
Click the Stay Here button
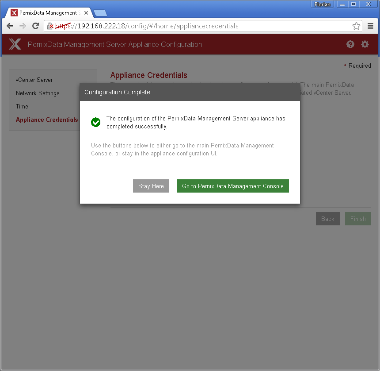151,186
